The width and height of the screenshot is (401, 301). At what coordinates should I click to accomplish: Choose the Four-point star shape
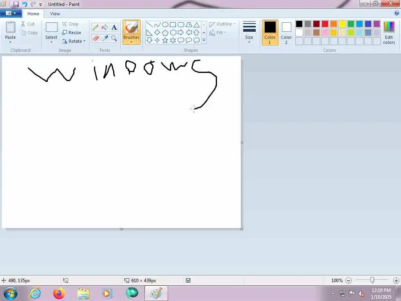[x=157, y=40]
